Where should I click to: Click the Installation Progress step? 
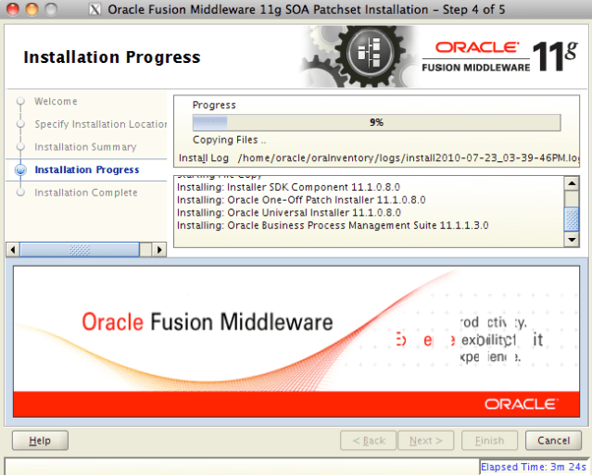86,170
